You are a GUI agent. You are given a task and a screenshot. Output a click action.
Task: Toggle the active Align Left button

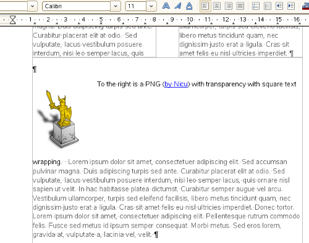(205, 6)
